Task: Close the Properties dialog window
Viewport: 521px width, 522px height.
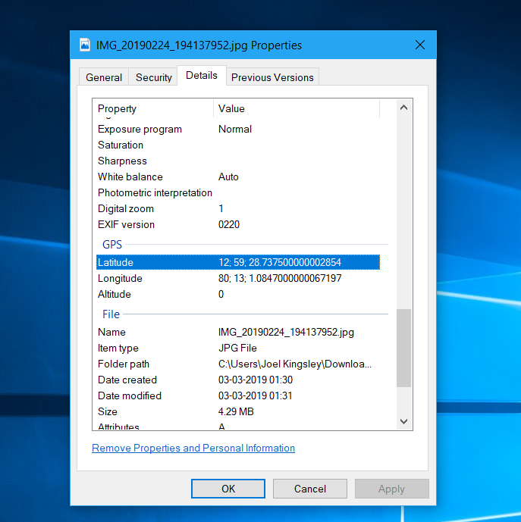Action: pos(419,45)
